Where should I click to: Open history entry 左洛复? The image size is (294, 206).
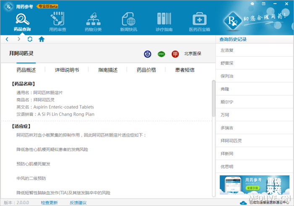(x=255, y=50)
